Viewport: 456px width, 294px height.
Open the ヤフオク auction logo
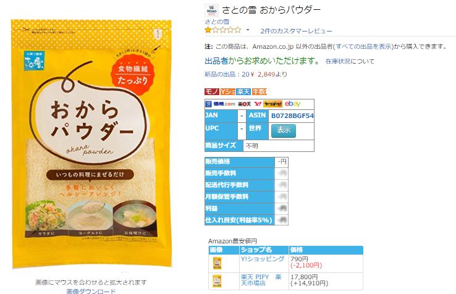tap(272, 104)
